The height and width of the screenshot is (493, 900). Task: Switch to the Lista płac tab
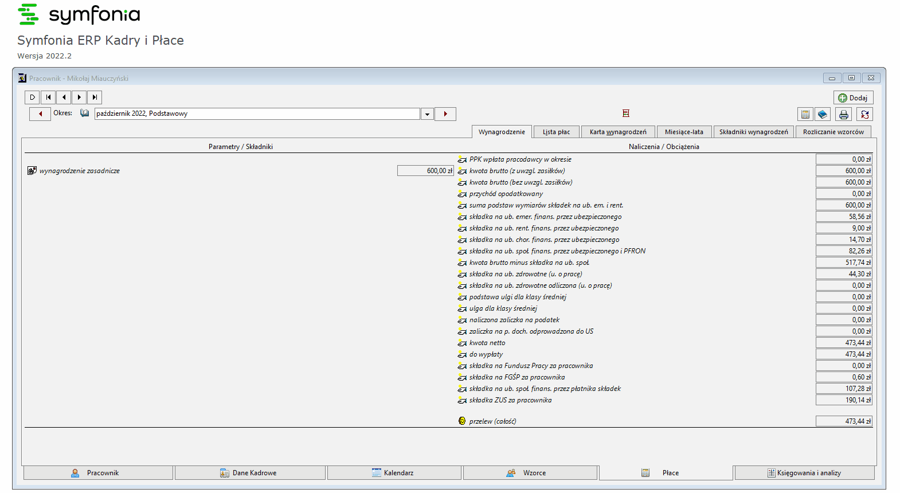point(556,132)
